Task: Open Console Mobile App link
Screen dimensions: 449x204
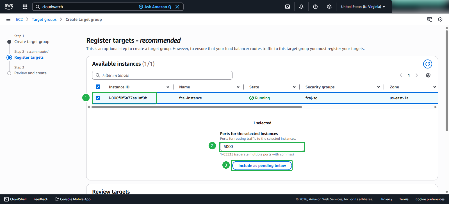Action: click(73, 199)
